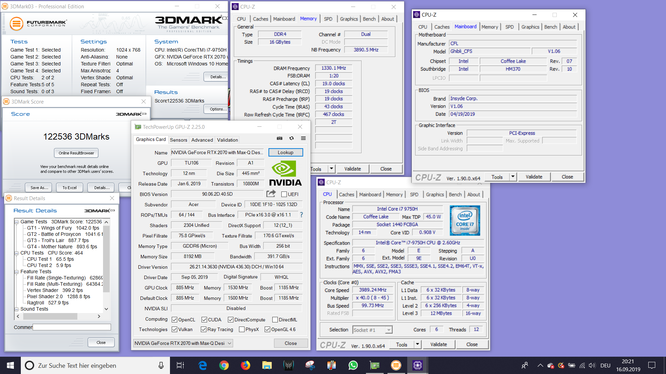Toggle the OpenGL 4.6 checkbox
Image resolution: width=666 pixels, height=374 pixels.
point(267,329)
